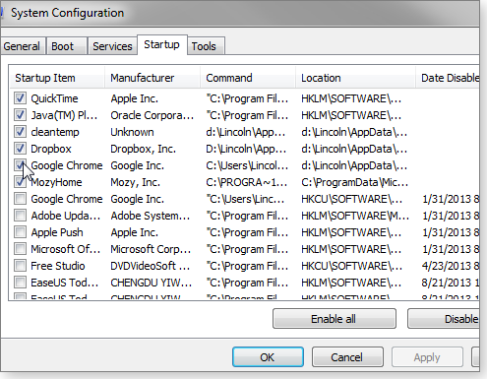Click the C:\PROGRA~1... command cell
The width and height of the screenshot is (487, 379).
[247, 182]
